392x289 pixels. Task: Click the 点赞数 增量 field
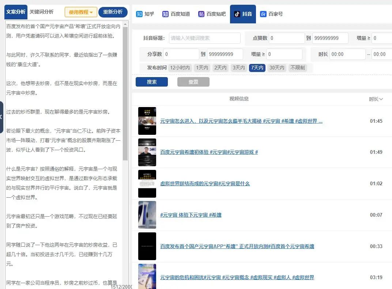(382, 38)
